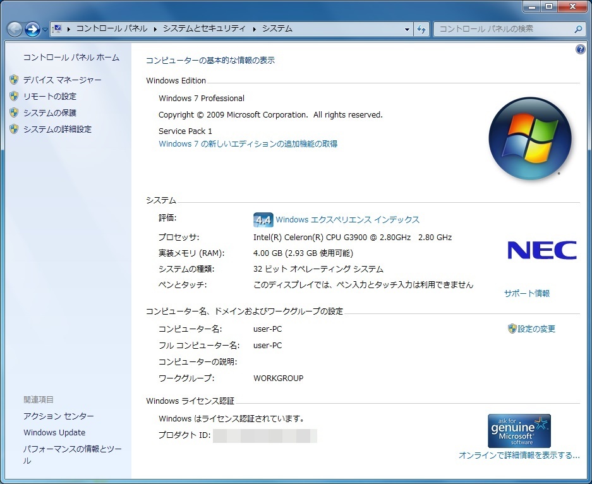The height and width of the screenshot is (484, 592).
Task: Open オンラインで詳細情報を表示する link
Action: point(519,456)
